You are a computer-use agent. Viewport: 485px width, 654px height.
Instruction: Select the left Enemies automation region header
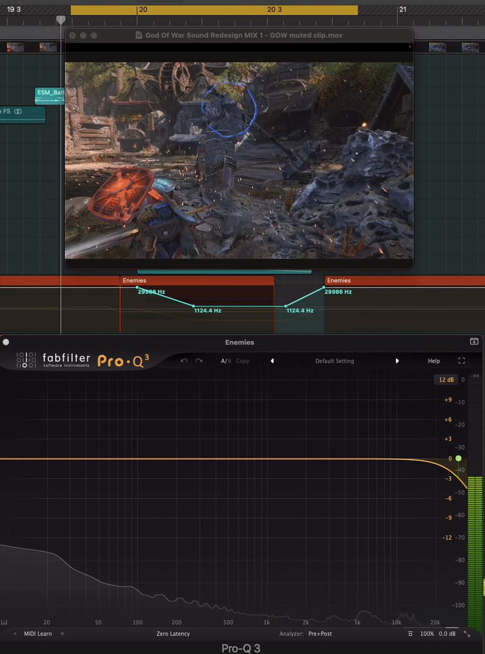pos(197,280)
